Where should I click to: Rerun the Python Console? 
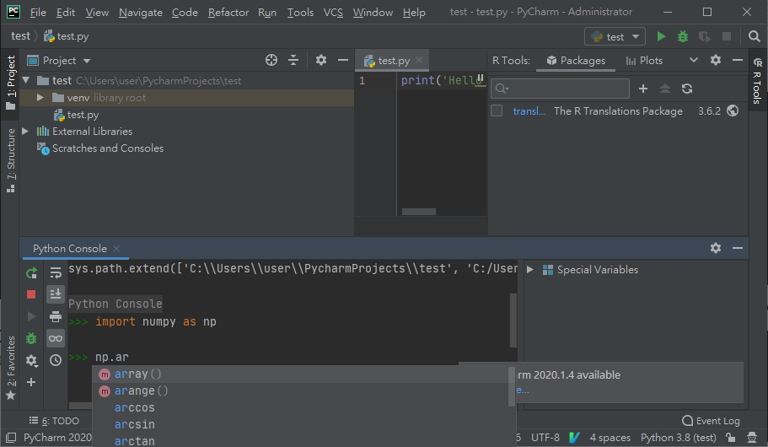click(x=31, y=273)
